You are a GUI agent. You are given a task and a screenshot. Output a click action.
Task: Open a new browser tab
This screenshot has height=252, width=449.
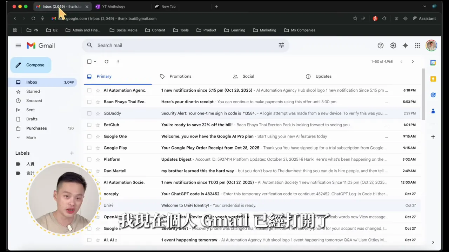(216, 7)
